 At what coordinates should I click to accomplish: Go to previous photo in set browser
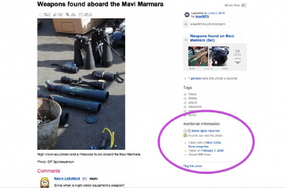[192, 69]
